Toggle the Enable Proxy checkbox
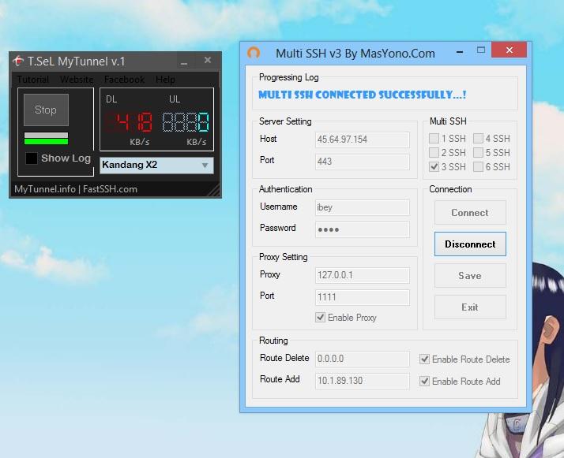 click(320, 318)
